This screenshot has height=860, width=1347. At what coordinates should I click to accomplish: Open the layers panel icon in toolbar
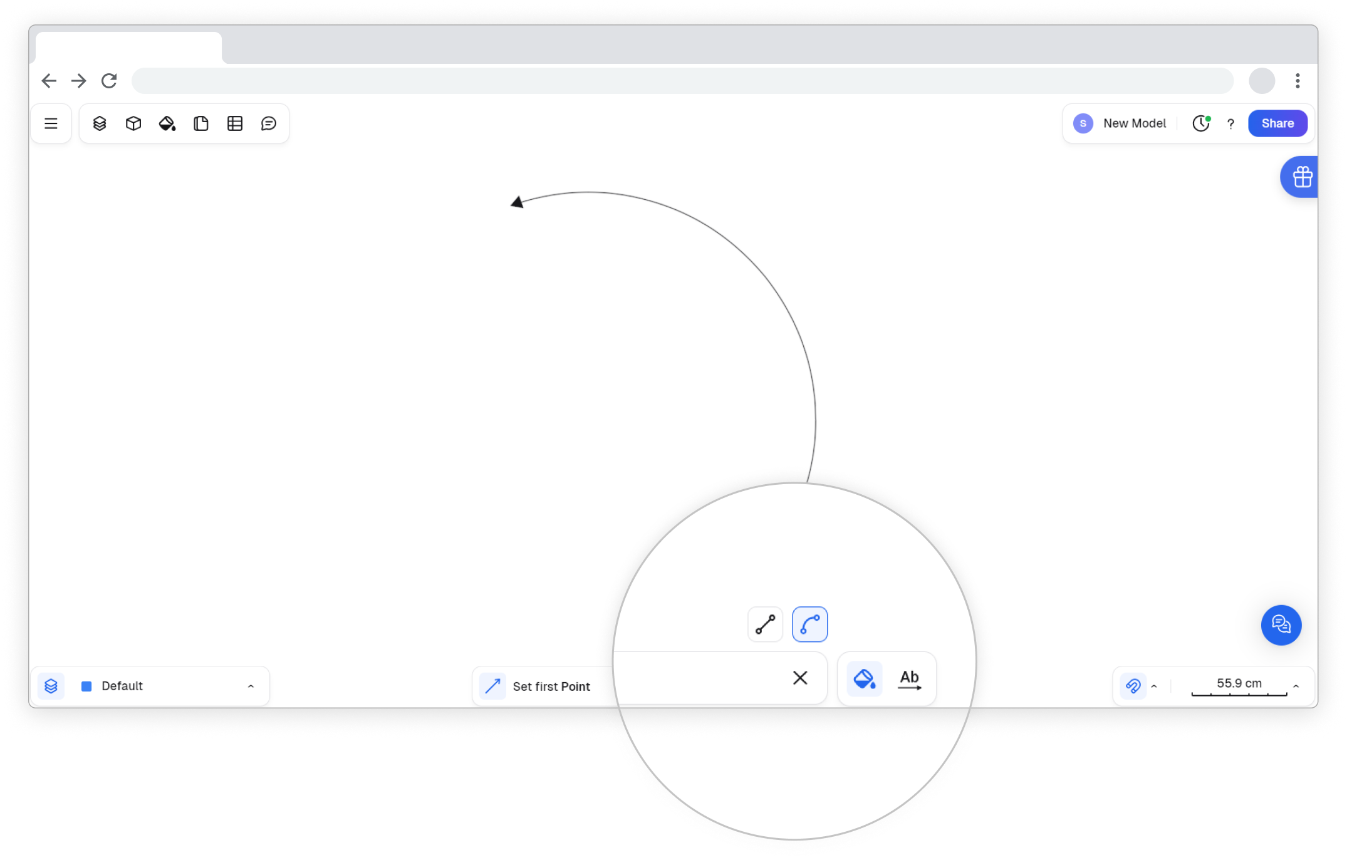click(100, 123)
